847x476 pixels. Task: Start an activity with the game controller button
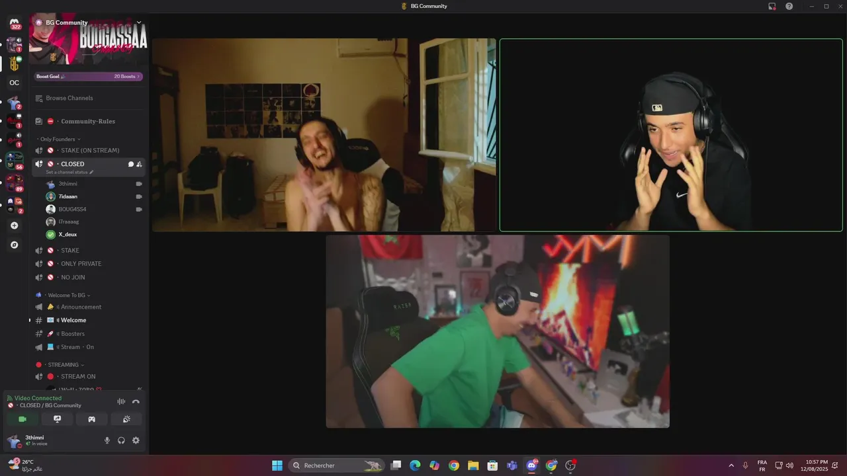click(x=92, y=419)
